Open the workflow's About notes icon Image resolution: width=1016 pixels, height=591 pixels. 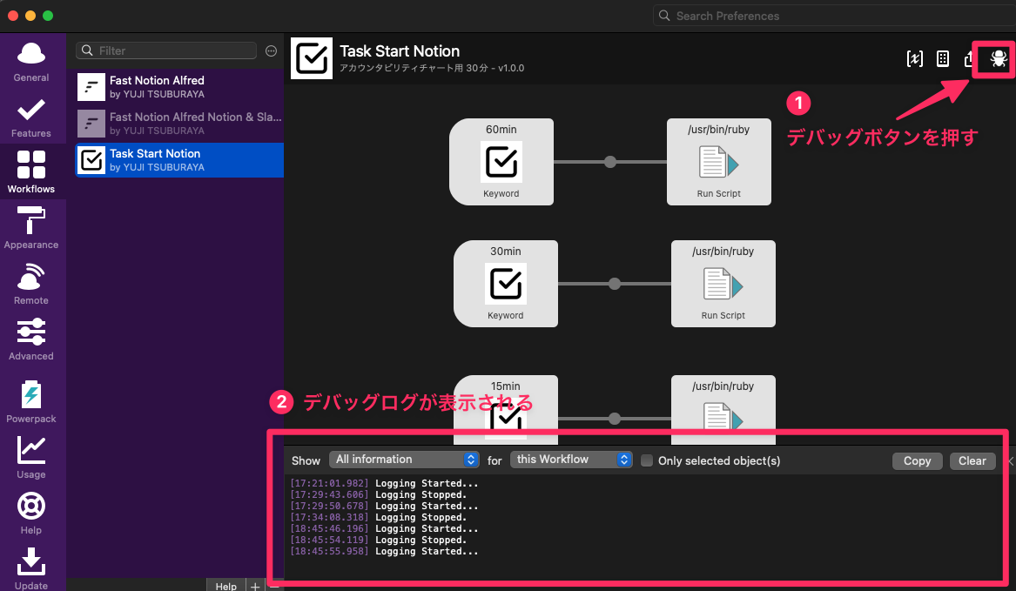943,59
